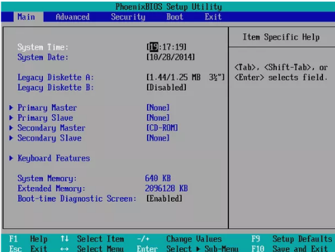Select the minutes field in System Time
Screen dimensions: 335x252
[167, 47]
